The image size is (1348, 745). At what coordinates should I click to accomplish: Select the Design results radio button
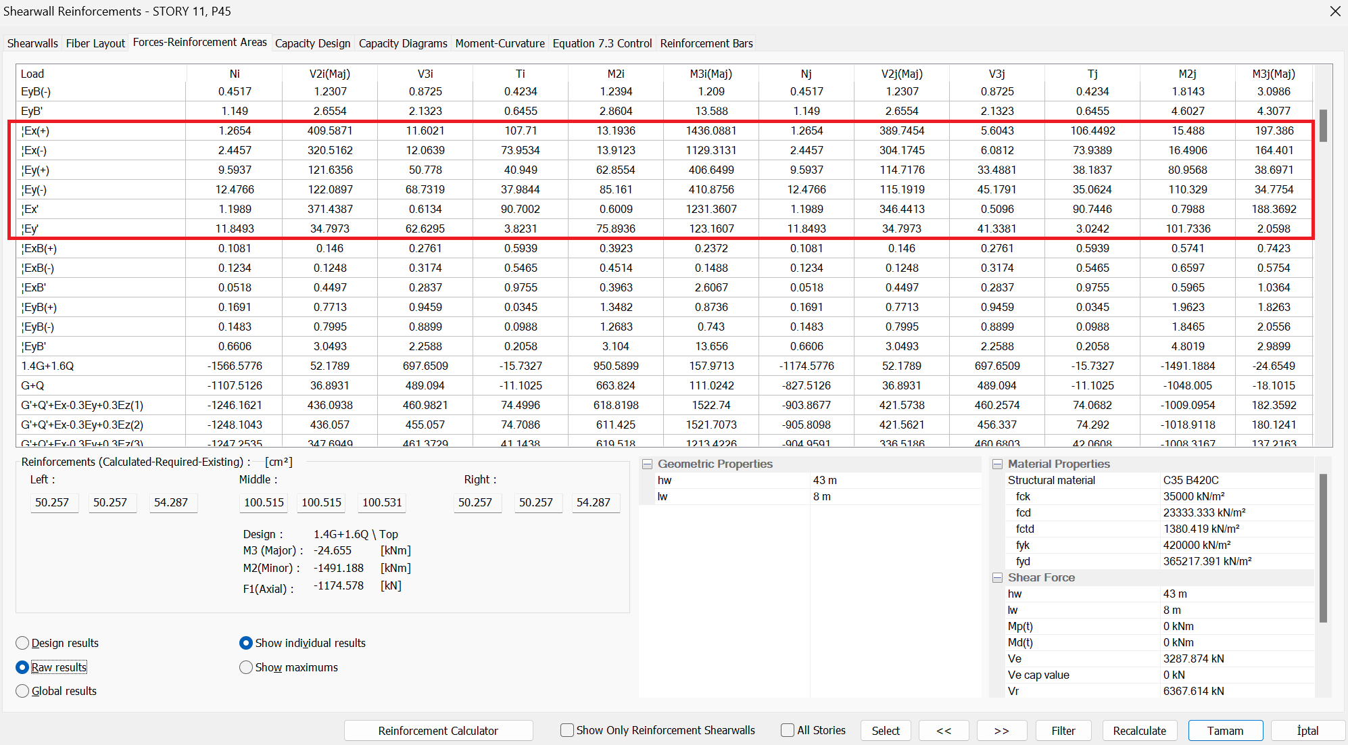(23, 643)
